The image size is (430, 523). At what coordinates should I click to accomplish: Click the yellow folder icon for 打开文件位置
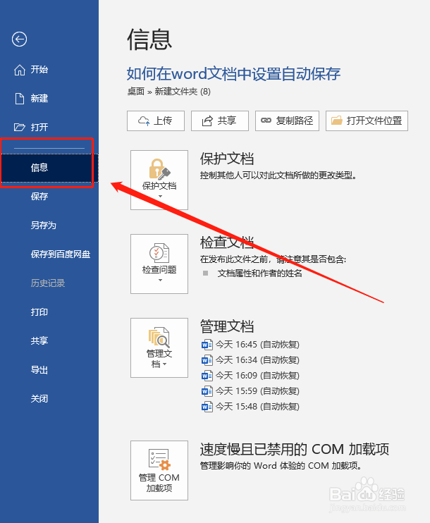(x=336, y=120)
